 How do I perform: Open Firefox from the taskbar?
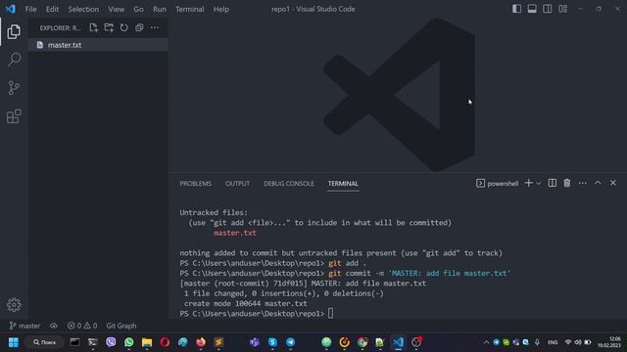[201, 342]
